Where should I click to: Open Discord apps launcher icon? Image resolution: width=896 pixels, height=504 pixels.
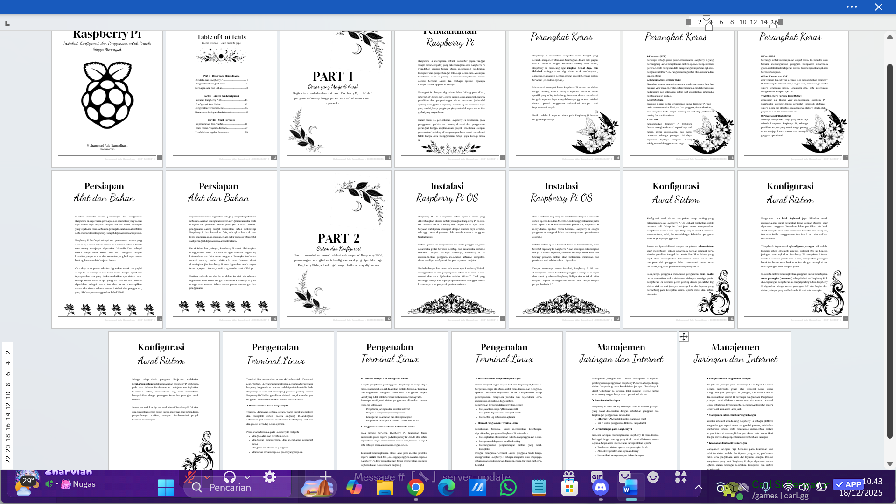point(681,477)
